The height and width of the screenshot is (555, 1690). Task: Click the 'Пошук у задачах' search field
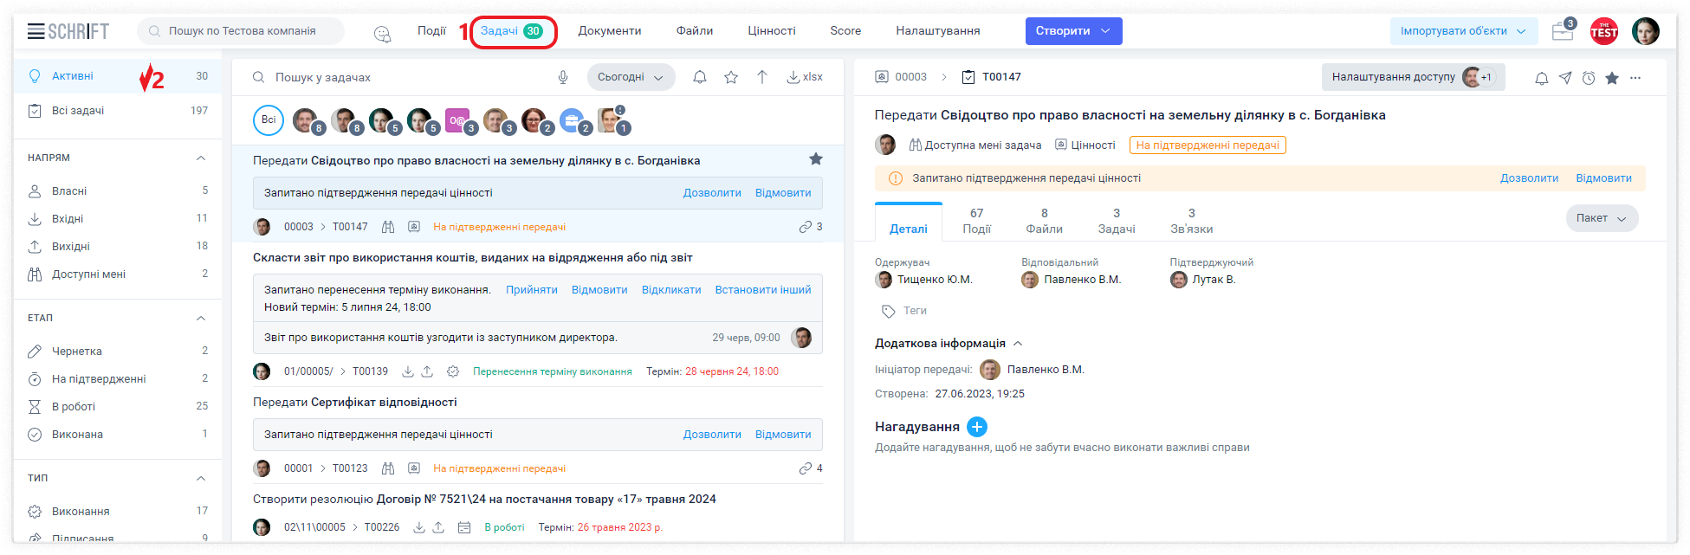(407, 77)
